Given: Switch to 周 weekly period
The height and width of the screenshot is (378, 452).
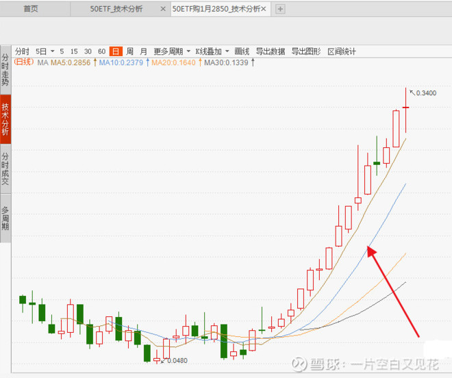Looking at the screenshot, I should point(129,51).
